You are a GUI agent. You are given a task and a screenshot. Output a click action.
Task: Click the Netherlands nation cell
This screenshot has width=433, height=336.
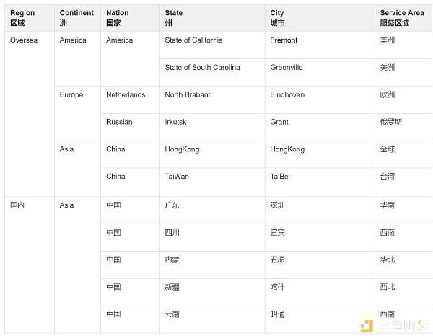coord(130,100)
